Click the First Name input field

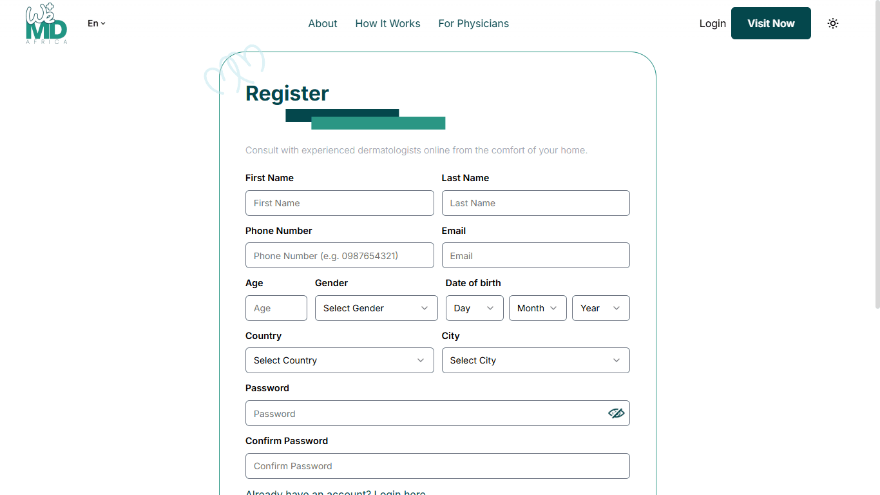tap(340, 203)
